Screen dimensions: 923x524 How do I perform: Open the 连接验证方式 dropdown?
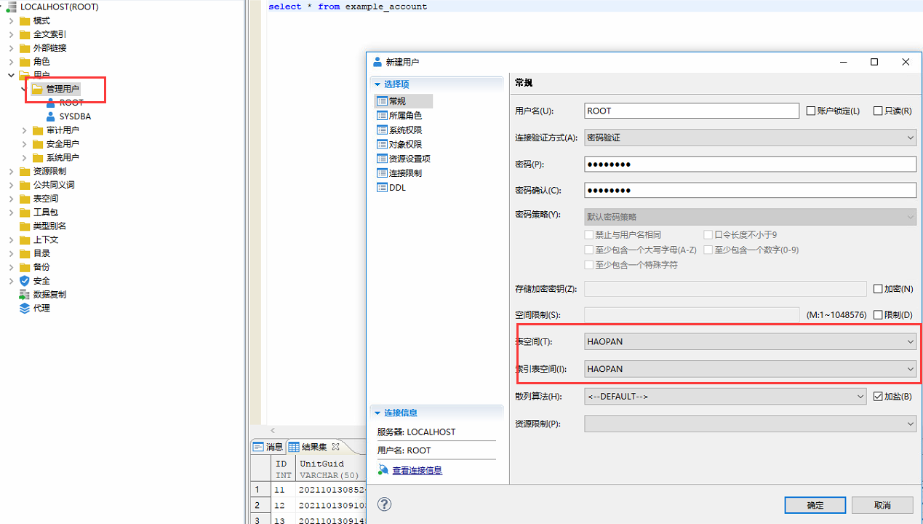click(x=750, y=138)
